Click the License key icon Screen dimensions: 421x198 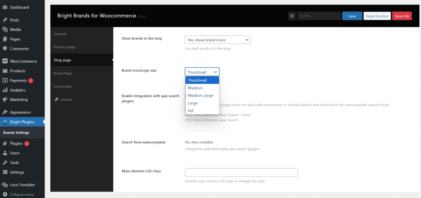[56, 100]
